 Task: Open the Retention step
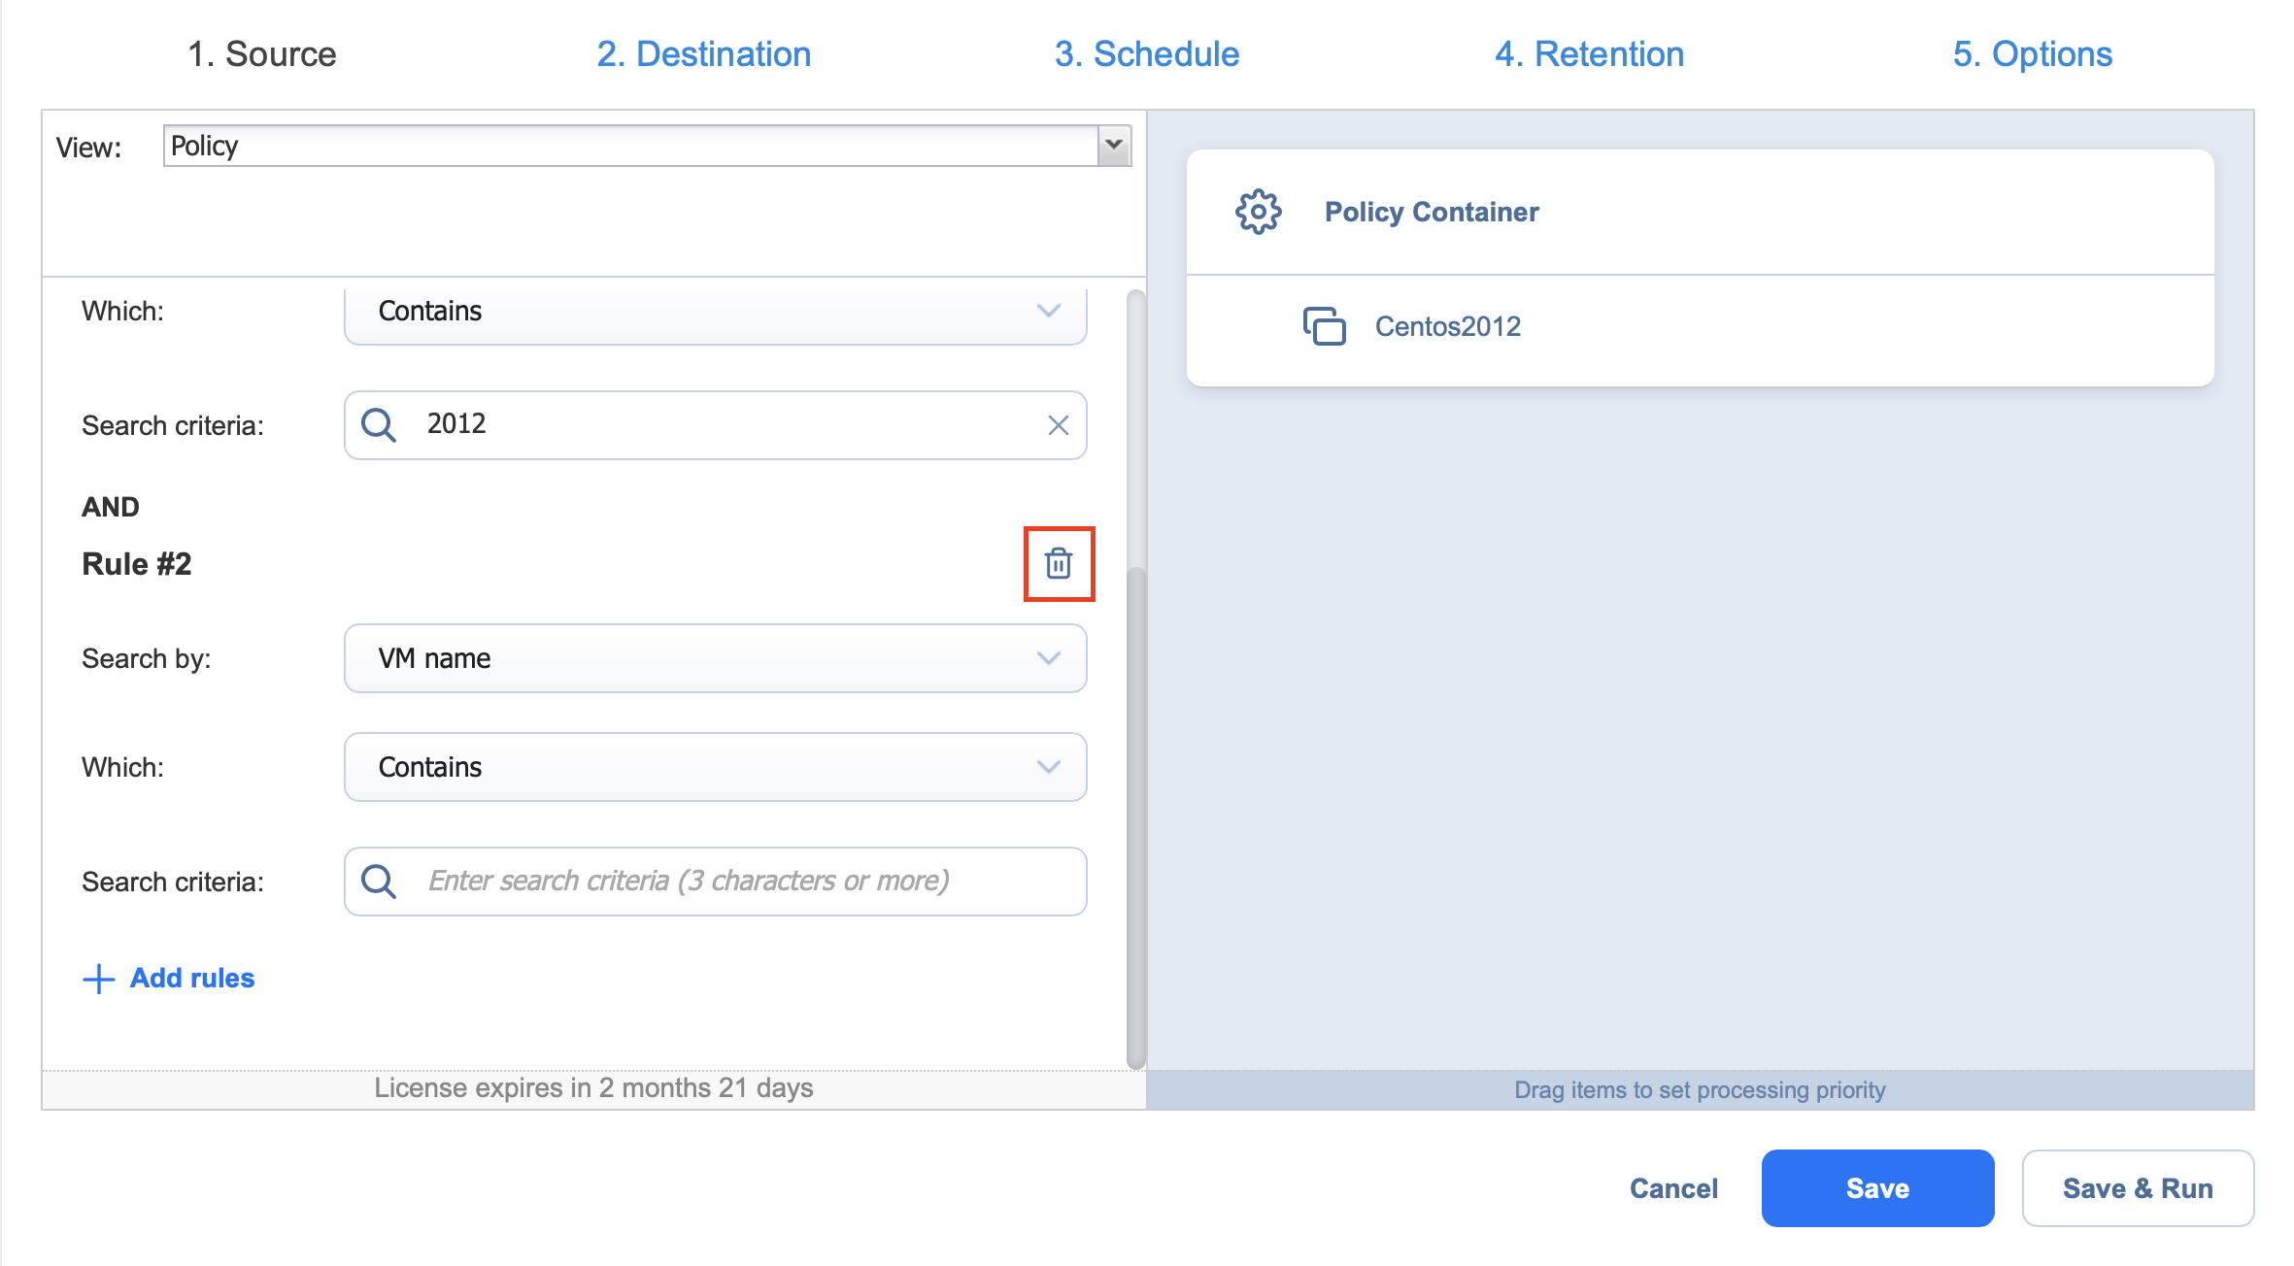pos(1589,54)
